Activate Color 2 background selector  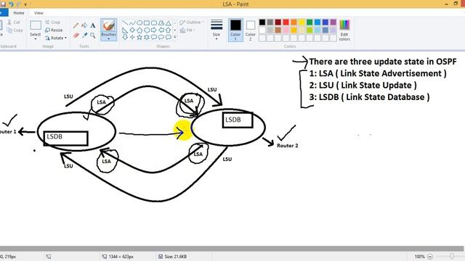tap(250, 30)
